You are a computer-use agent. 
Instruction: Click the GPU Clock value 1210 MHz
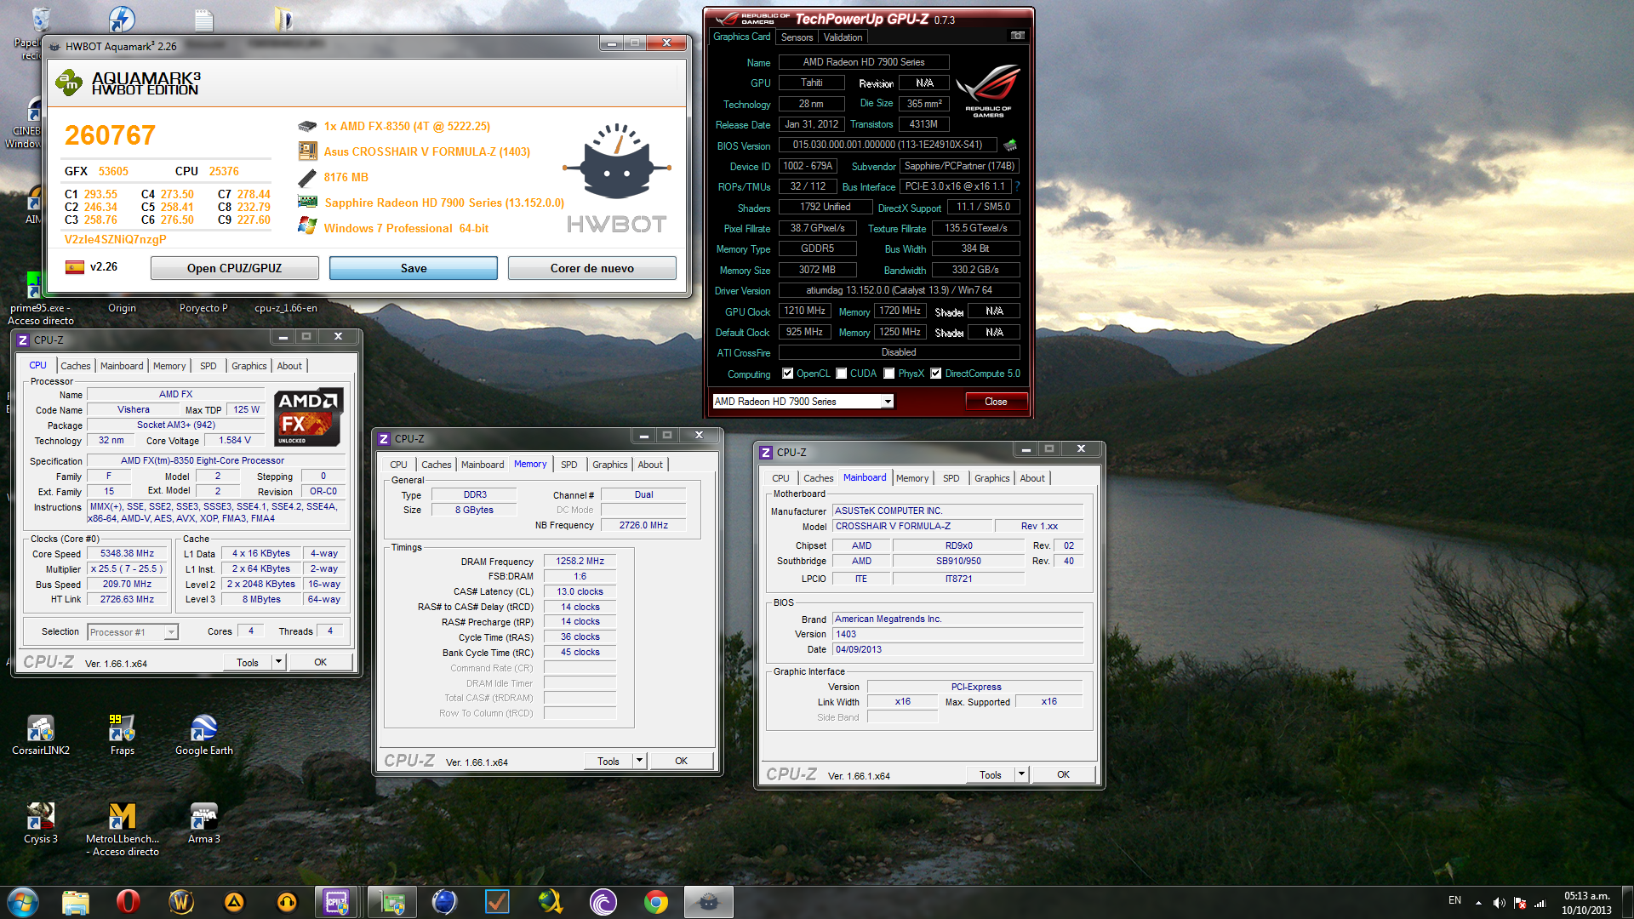click(804, 311)
